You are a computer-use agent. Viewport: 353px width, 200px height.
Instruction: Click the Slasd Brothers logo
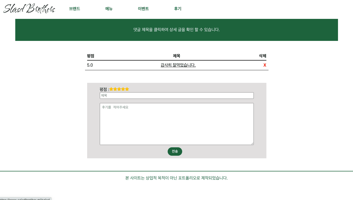(29, 9)
